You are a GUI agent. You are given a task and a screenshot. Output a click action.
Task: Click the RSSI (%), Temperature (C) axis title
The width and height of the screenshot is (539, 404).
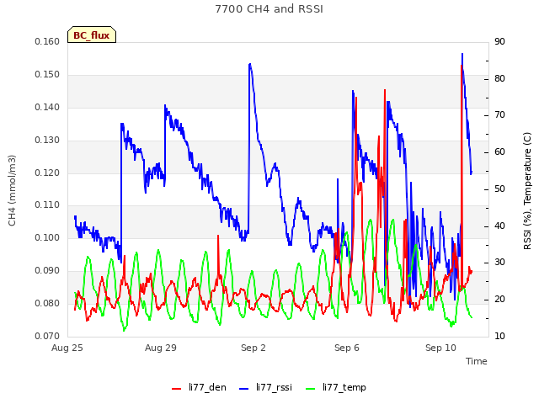pyautogui.click(x=527, y=191)
